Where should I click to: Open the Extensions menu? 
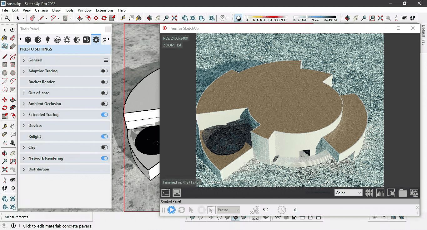[x=105, y=10]
